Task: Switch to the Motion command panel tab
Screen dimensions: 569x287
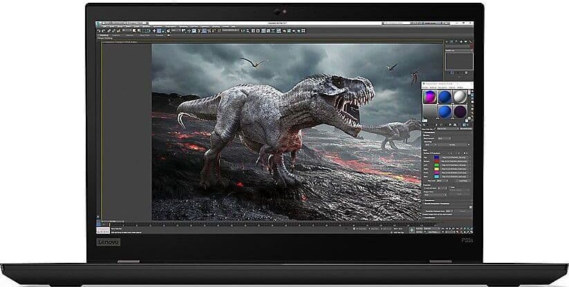Action: pos(461,41)
